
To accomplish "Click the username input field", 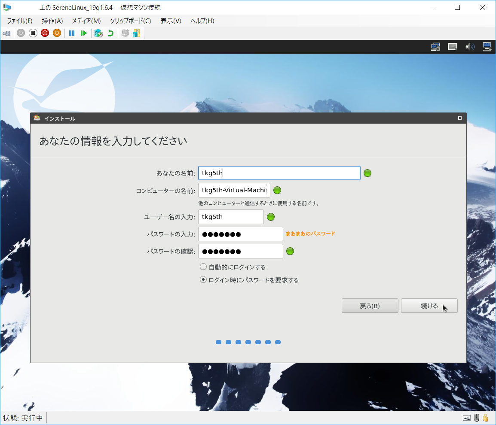I will (231, 217).
